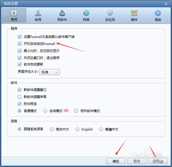This screenshot has height=167, width=172.
Task: Switch to the 写邮件 tab label
Action: [62, 20]
